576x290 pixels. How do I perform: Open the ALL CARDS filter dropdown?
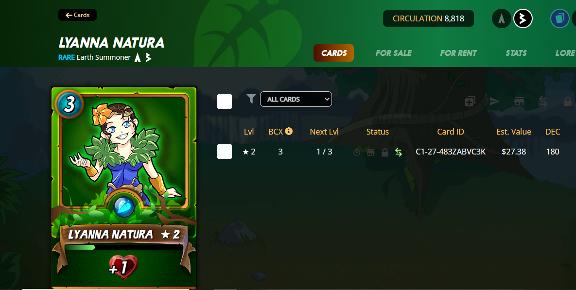tap(296, 99)
